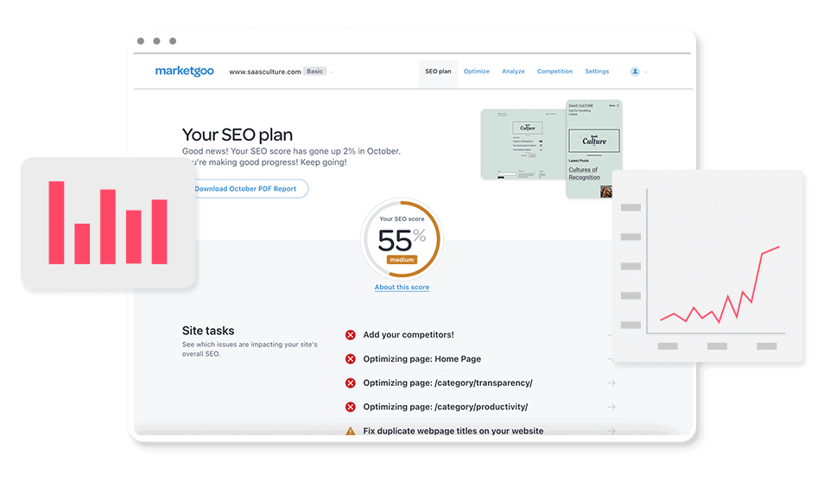824x487 pixels.
Task: Click red error icon beside Add your competitors
Action: 350,335
